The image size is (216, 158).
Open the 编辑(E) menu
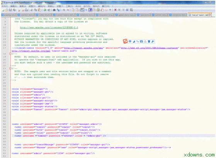(x=14, y=6)
